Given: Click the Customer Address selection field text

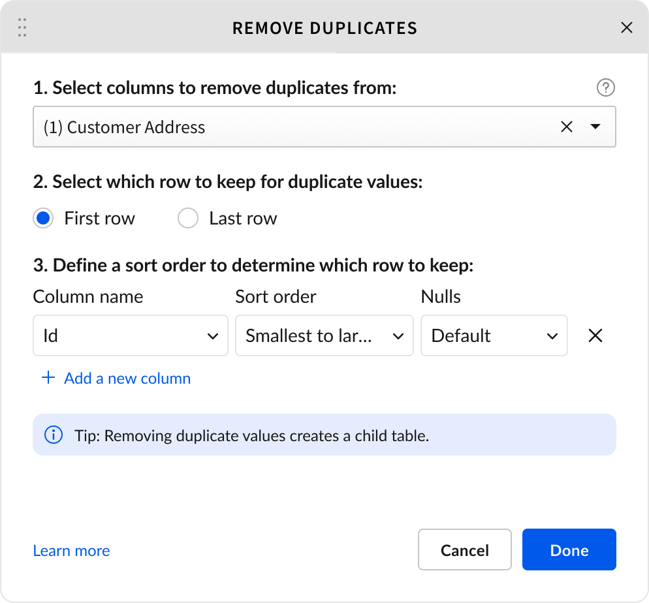Looking at the screenshot, I should pyautogui.click(x=124, y=127).
